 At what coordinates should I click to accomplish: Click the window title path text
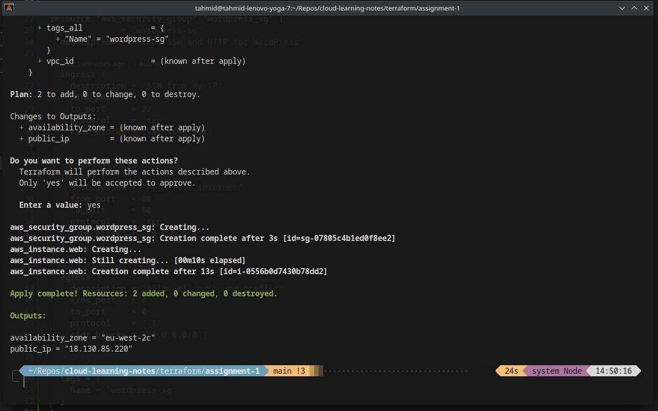click(x=327, y=8)
